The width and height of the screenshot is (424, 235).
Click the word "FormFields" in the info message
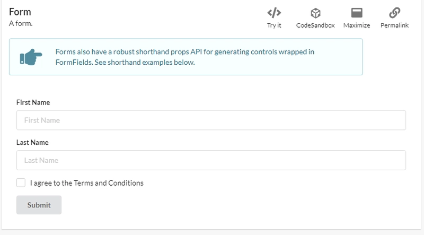click(73, 62)
